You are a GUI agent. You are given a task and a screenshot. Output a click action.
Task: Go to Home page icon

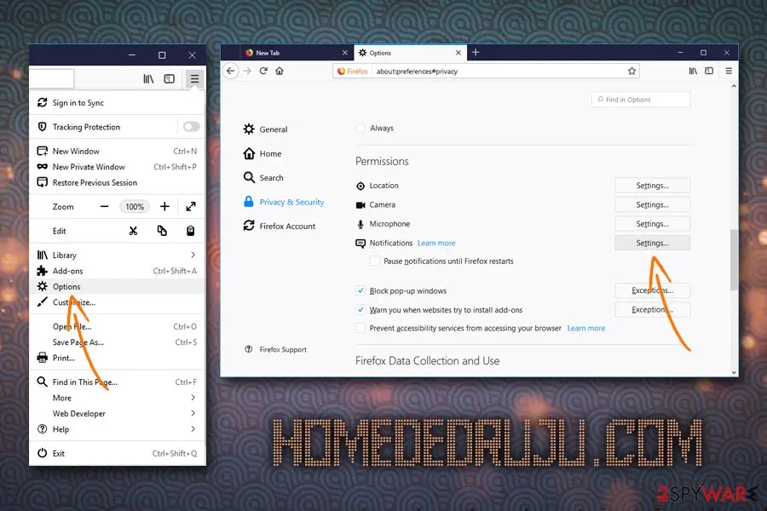(x=280, y=71)
